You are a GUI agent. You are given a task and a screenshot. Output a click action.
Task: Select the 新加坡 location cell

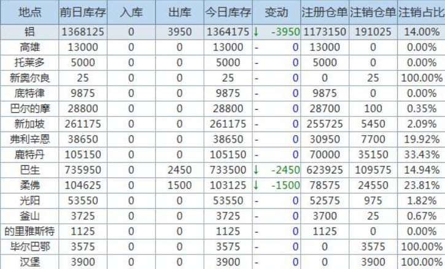(29, 124)
